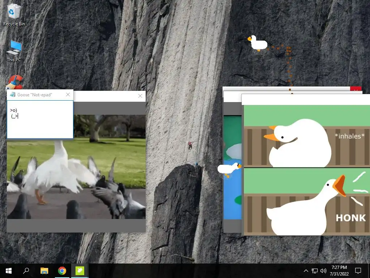Launch Google Chrome from the taskbar

click(x=62, y=271)
